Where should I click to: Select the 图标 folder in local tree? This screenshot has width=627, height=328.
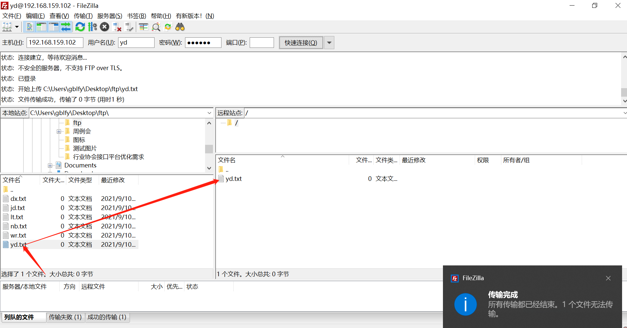pyautogui.click(x=79, y=140)
